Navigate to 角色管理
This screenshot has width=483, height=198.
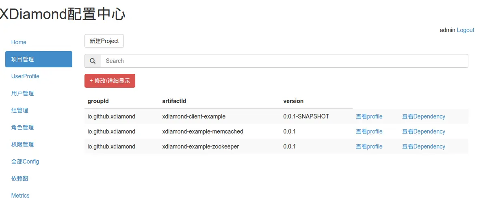tap(22, 127)
